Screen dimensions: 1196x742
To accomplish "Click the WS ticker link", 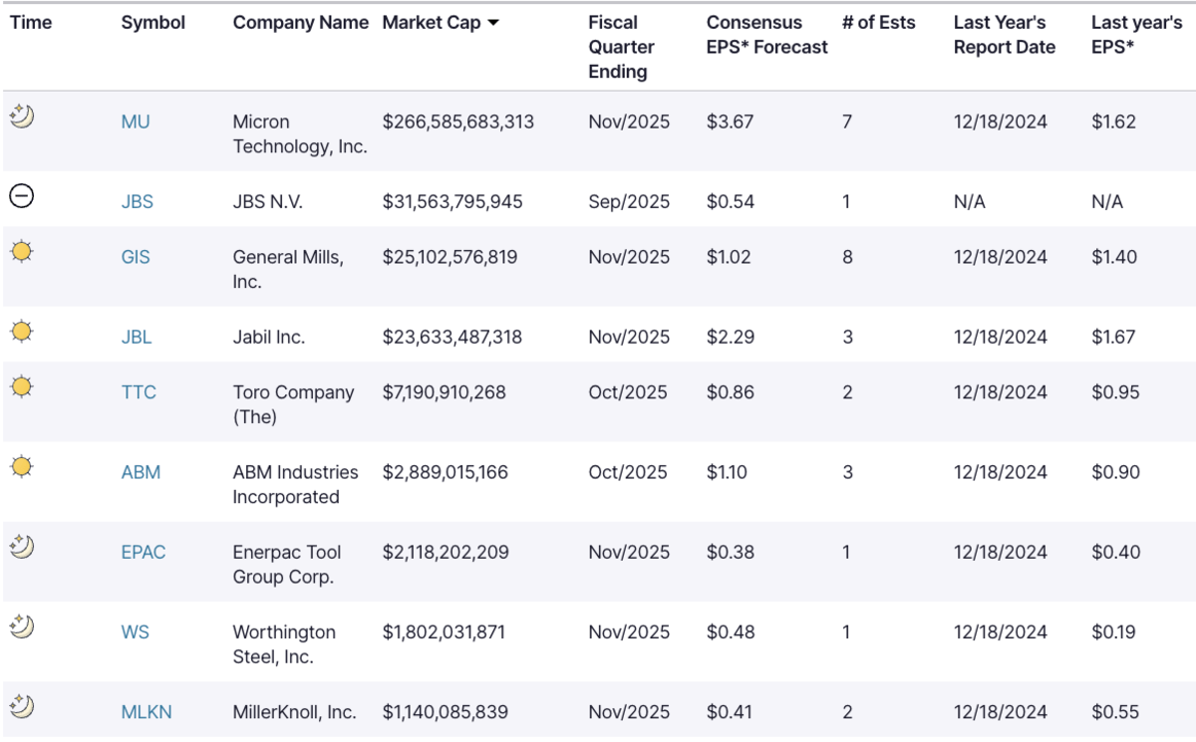I will [x=136, y=632].
